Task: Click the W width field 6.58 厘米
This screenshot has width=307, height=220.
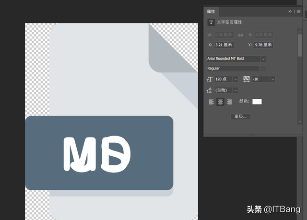Action: pyautogui.click(x=224, y=35)
